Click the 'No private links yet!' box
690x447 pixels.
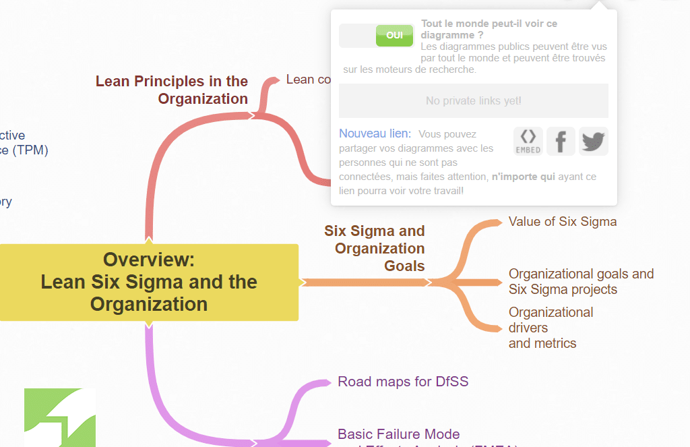coord(473,101)
